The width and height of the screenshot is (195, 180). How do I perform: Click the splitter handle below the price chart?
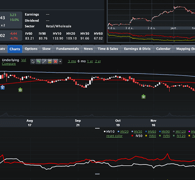[x=97, y=128]
